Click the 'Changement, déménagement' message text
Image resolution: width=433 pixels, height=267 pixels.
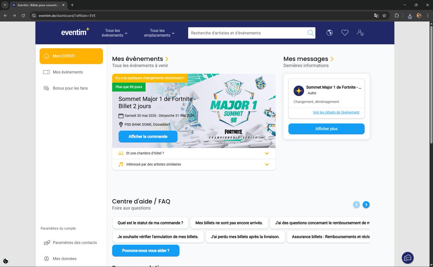pos(316,102)
